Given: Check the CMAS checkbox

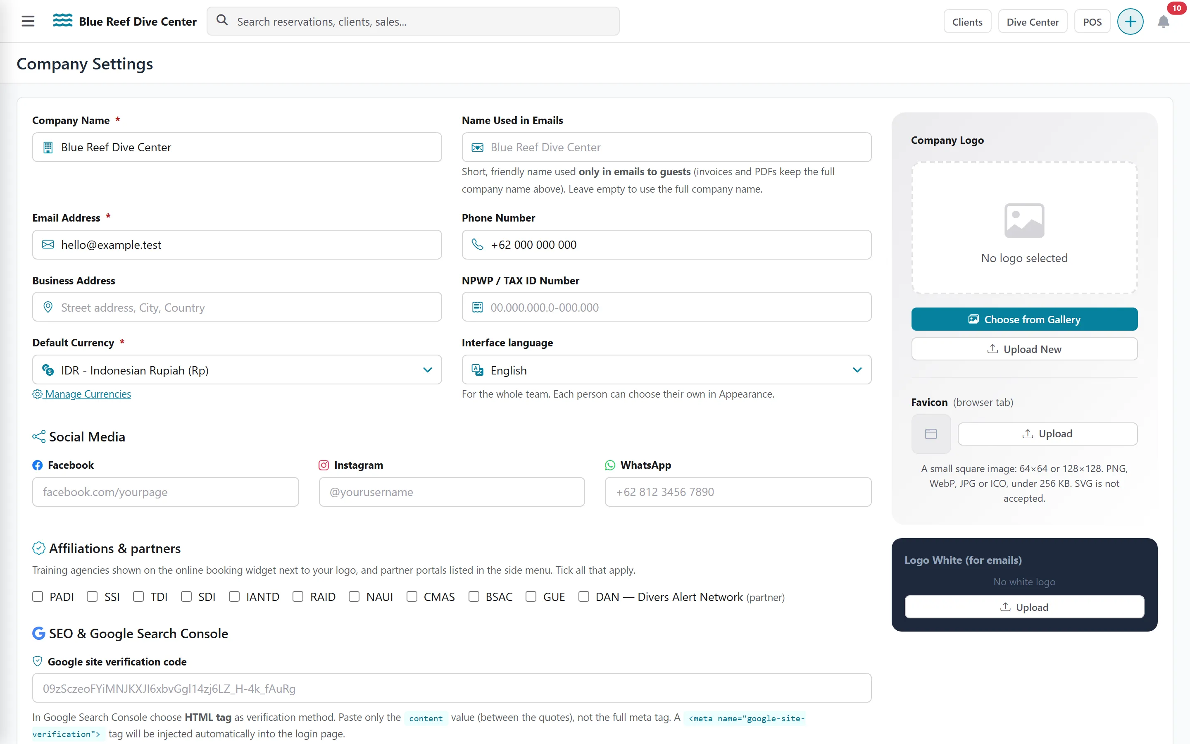Looking at the screenshot, I should (x=412, y=597).
